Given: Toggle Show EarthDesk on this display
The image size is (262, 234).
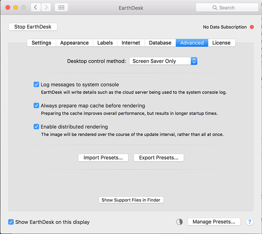Looking at the screenshot, I should pos(11,222).
